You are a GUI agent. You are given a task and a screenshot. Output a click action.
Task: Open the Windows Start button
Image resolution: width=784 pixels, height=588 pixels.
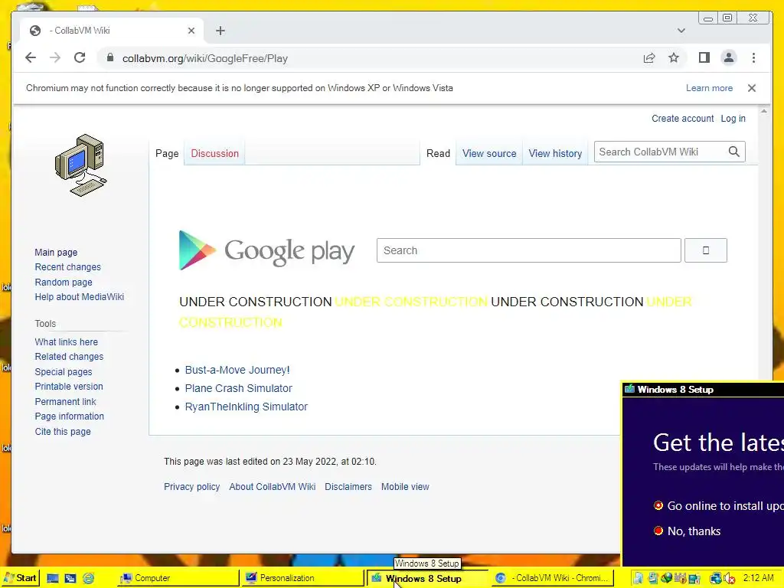click(20, 578)
